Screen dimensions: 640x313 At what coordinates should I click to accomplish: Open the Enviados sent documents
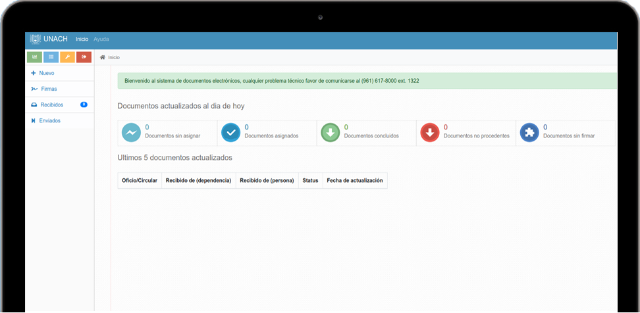click(x=50, y=121)
